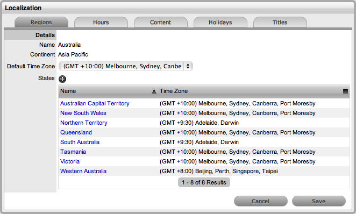Open the Default Time Zone dropdown

tap(125, 66)
